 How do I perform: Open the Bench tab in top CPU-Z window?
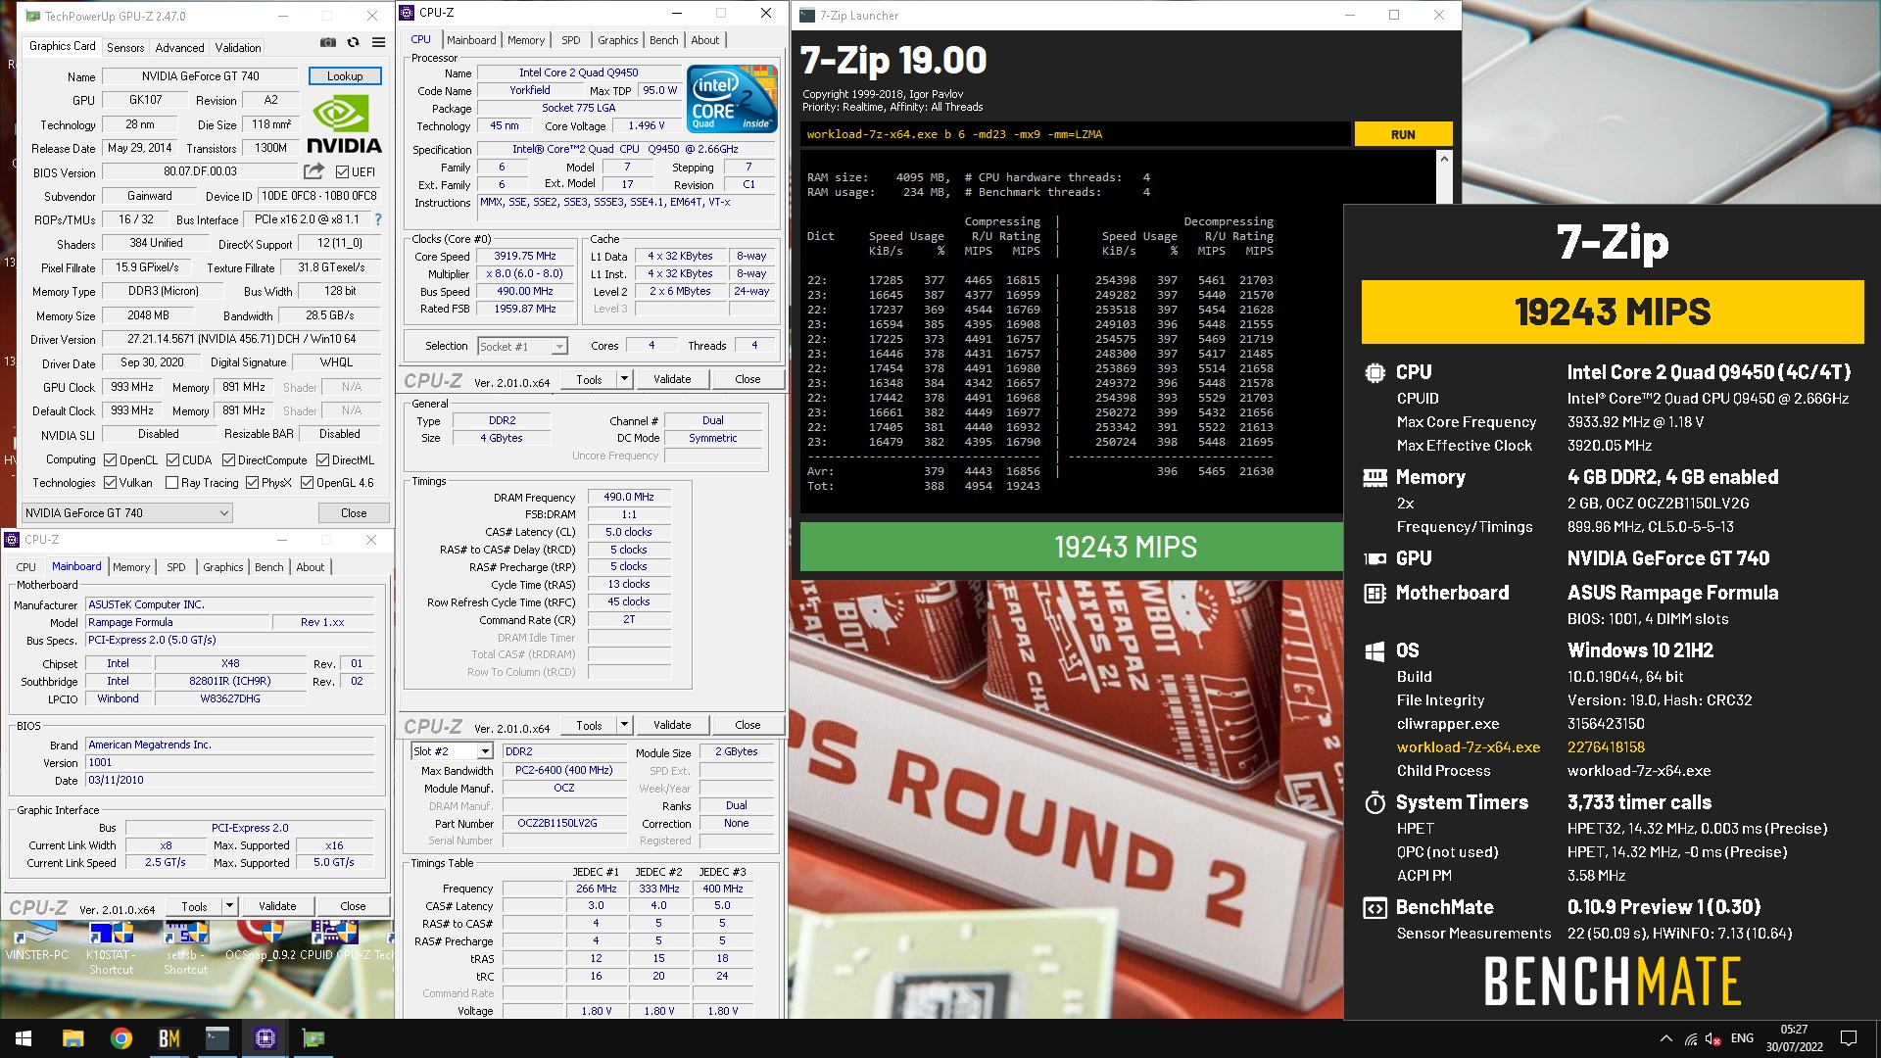pyautogui.click(x=663, y=40)
